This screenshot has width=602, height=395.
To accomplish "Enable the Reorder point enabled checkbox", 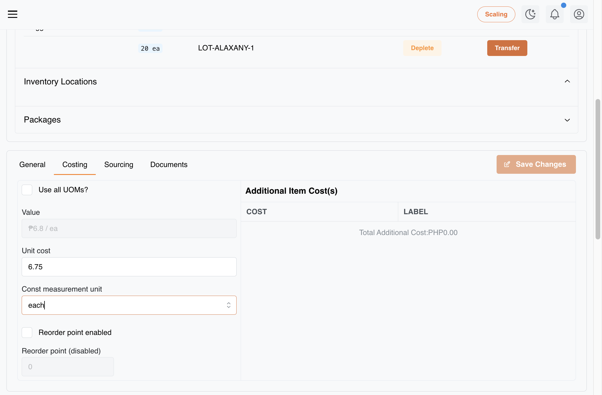I will [x=27, y=333].
